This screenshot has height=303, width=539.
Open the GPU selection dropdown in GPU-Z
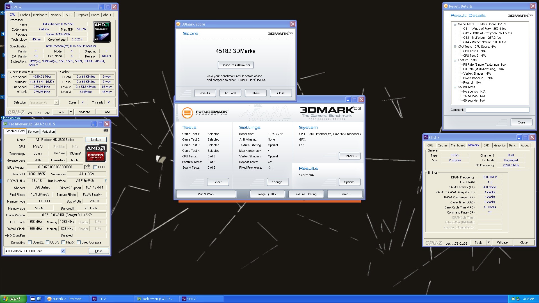point(63,251)
